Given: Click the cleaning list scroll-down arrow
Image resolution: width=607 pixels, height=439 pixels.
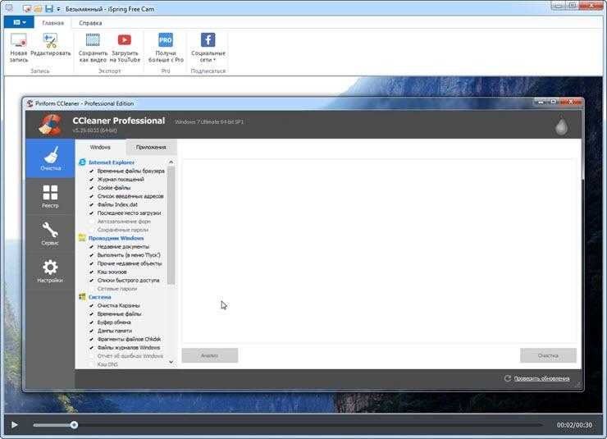Looking at the screenshot, I should (171, 363).
